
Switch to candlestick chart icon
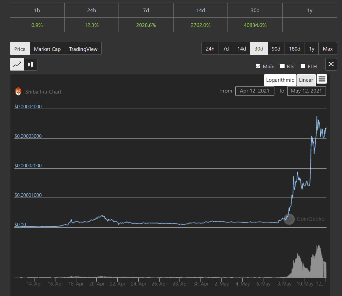click(31, 64)
